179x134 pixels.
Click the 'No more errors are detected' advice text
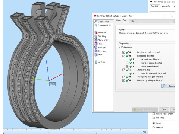[144, 33]
